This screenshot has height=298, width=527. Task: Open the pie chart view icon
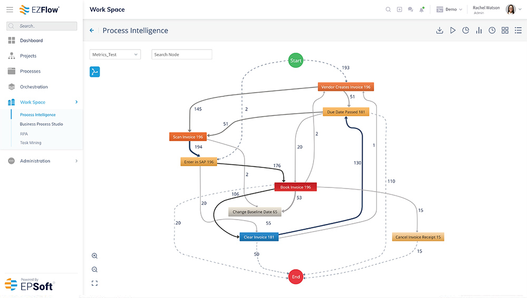coord(465,30)
